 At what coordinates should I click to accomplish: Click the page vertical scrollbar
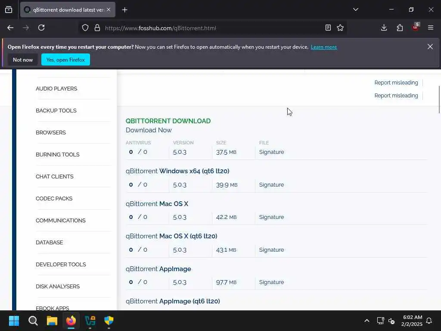point(439,100)
